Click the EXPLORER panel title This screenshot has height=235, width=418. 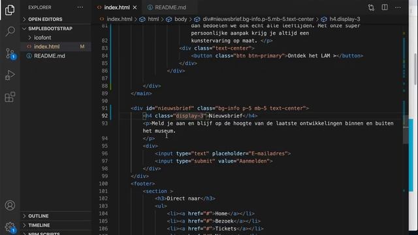coord(40,7)
